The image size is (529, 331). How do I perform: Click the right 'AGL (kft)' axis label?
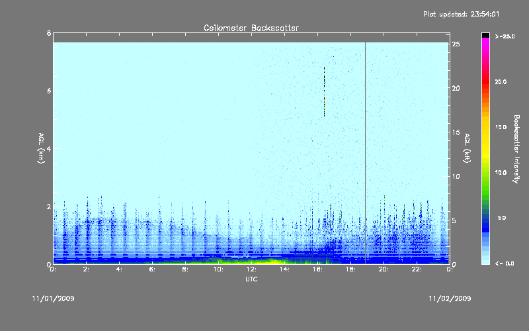(x=468, y=148)
